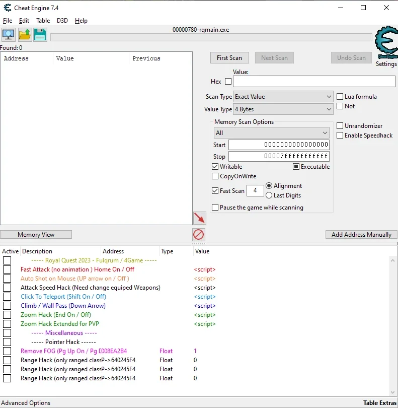This screenshot has height=408, width=398.
Task: Click the First Scan button
Action: tap(229, 58)
